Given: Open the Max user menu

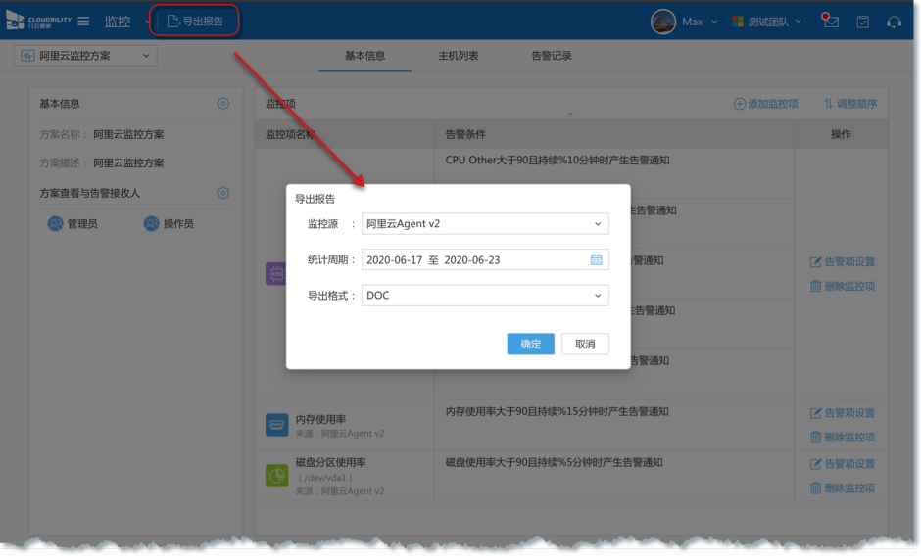Looking at the screenshot, I should [684, 22].
